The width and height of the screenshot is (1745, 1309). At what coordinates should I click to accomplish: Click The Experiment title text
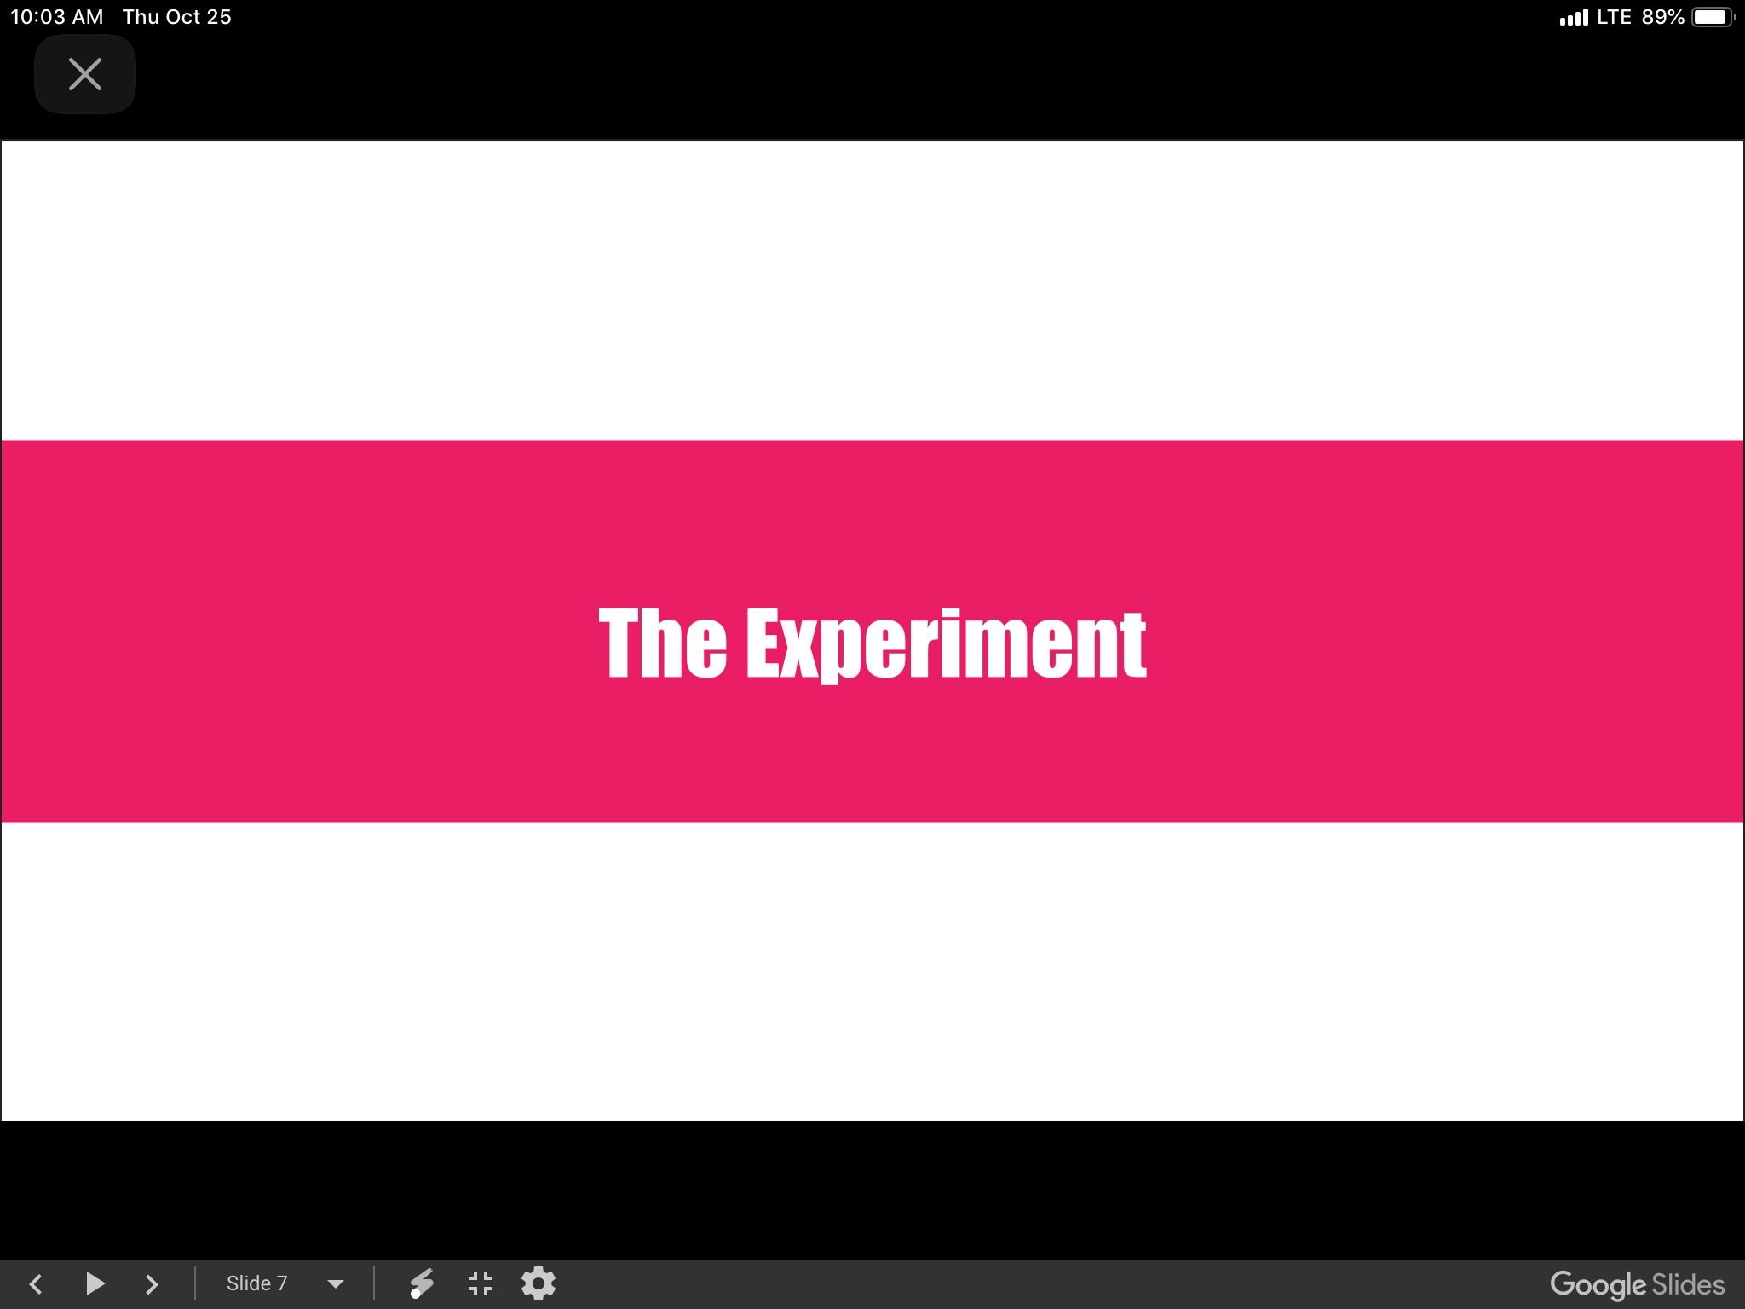[x=872, y=643]
